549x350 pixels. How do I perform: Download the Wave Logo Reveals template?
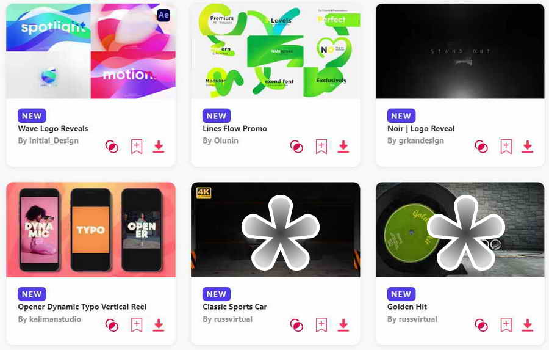click(159, 147)
